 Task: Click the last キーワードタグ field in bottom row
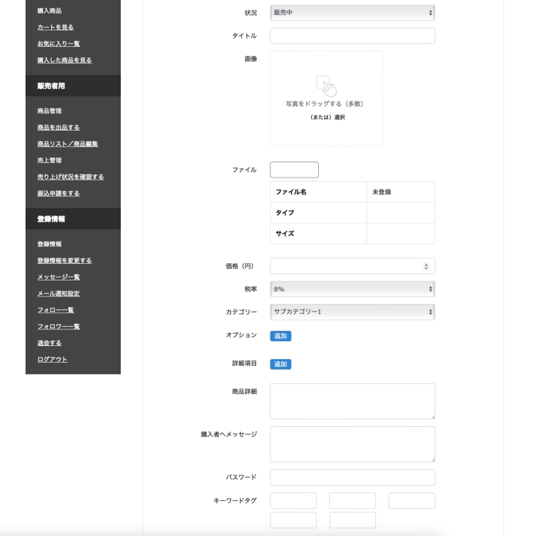click(353, 520)
